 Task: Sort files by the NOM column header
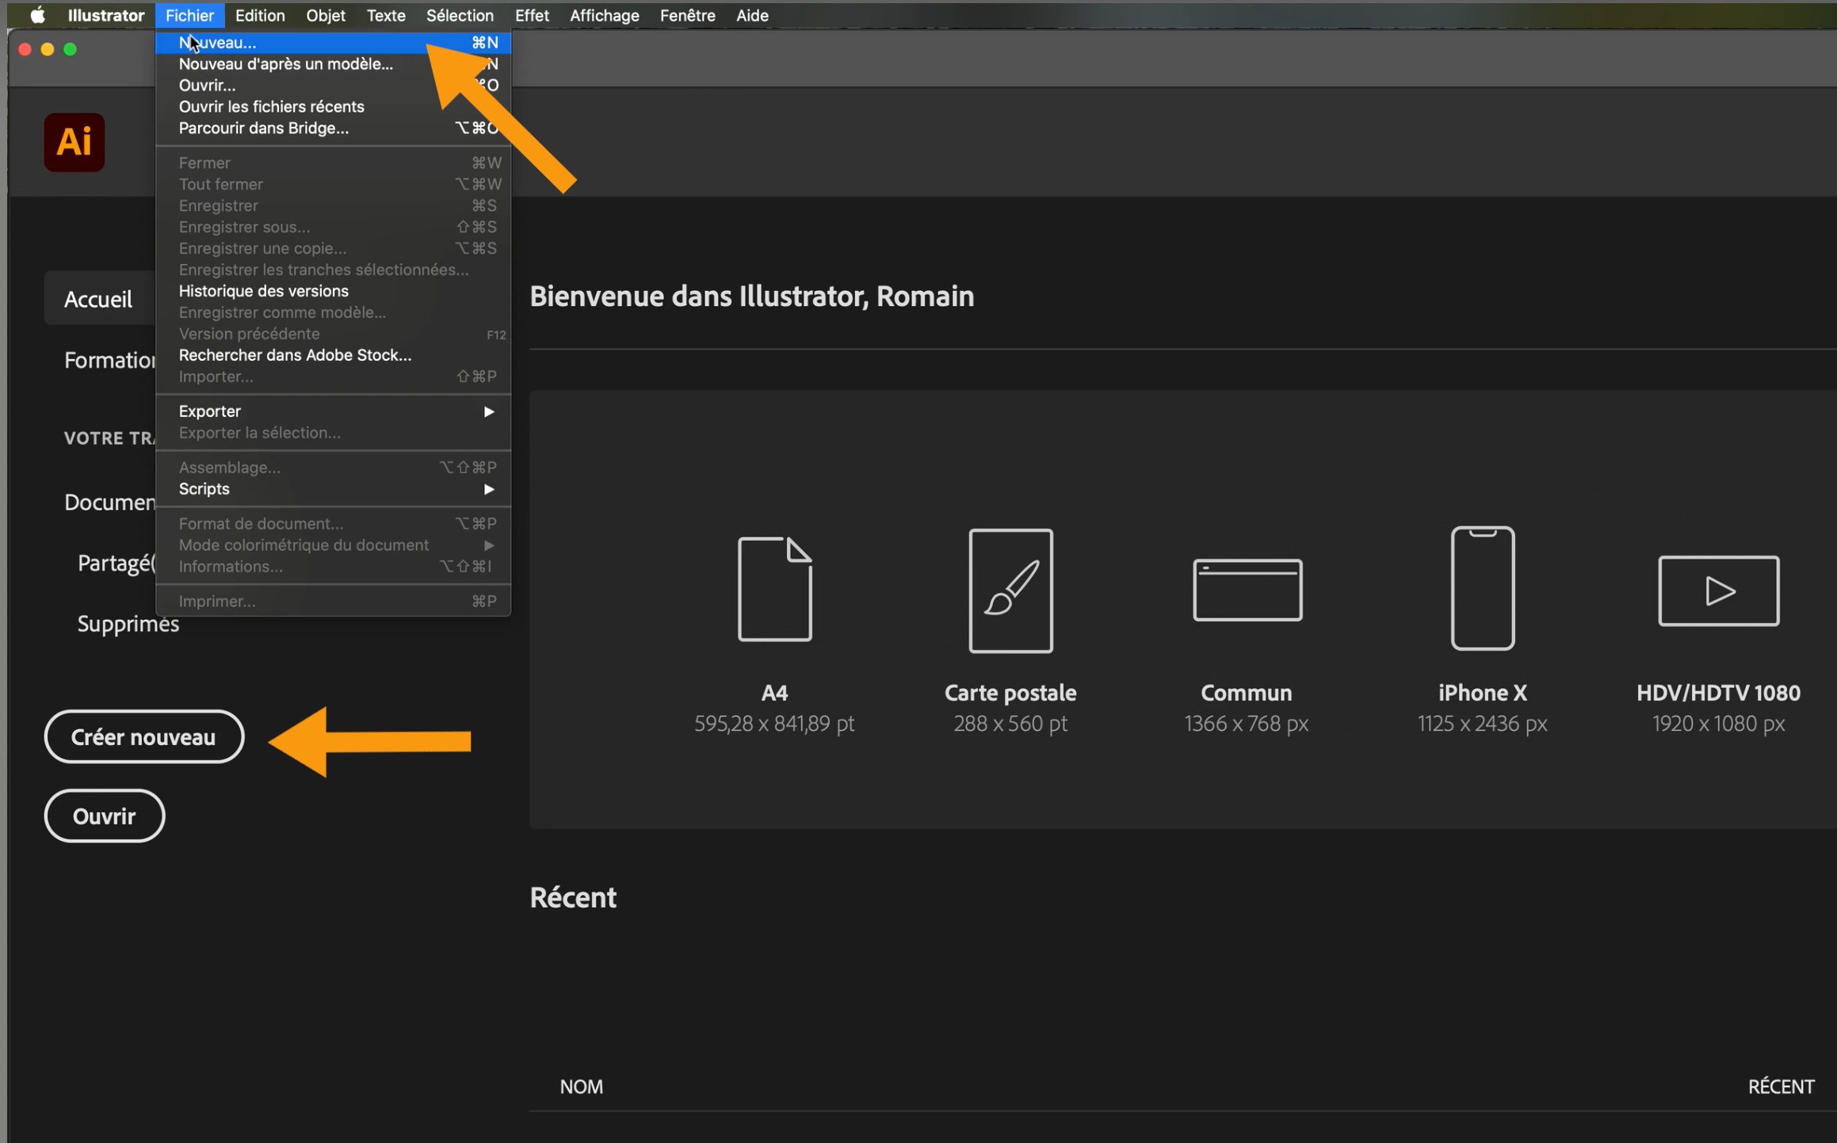click(581, 1087)
